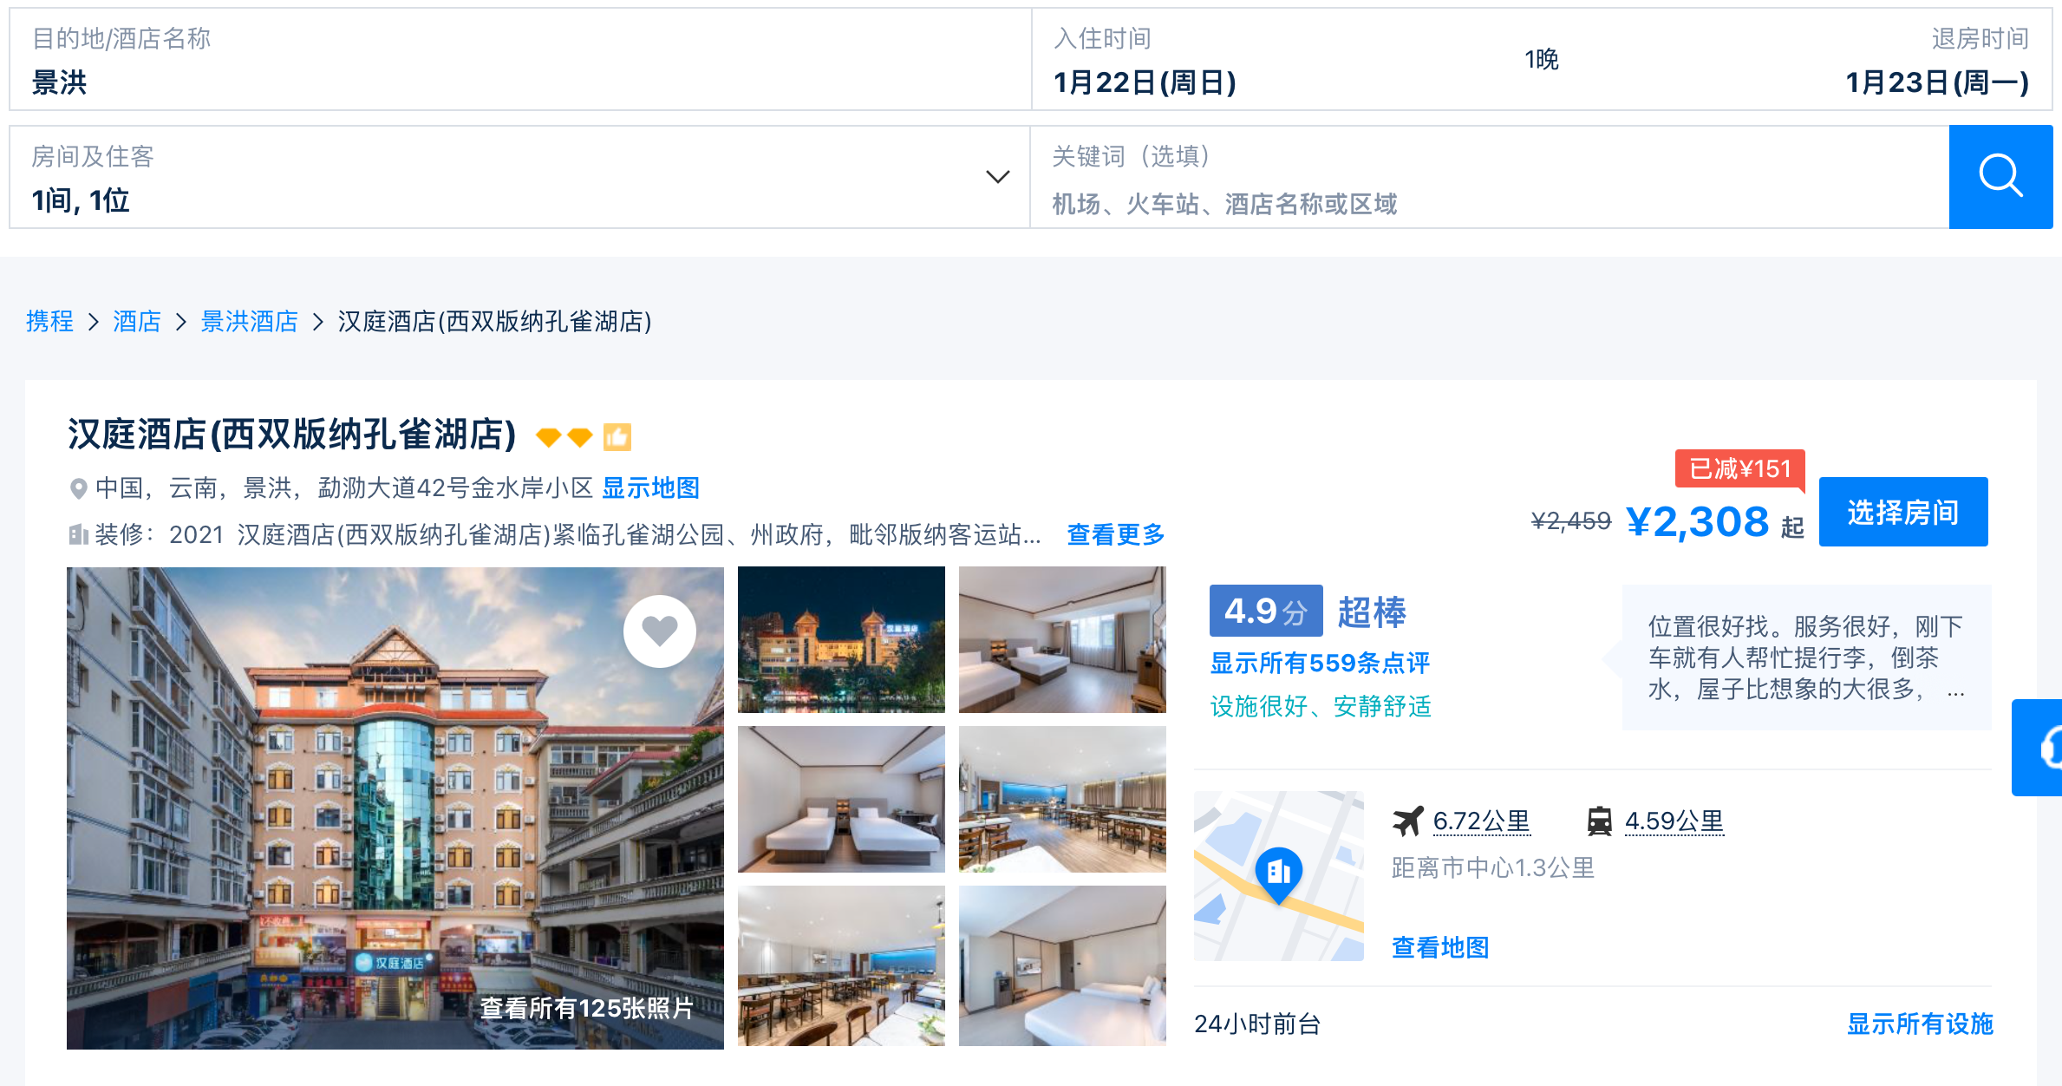This screenshot has height=1086, width=2062.
Task: Click the airplane distance icon
Action: [x=1407, y=821]
